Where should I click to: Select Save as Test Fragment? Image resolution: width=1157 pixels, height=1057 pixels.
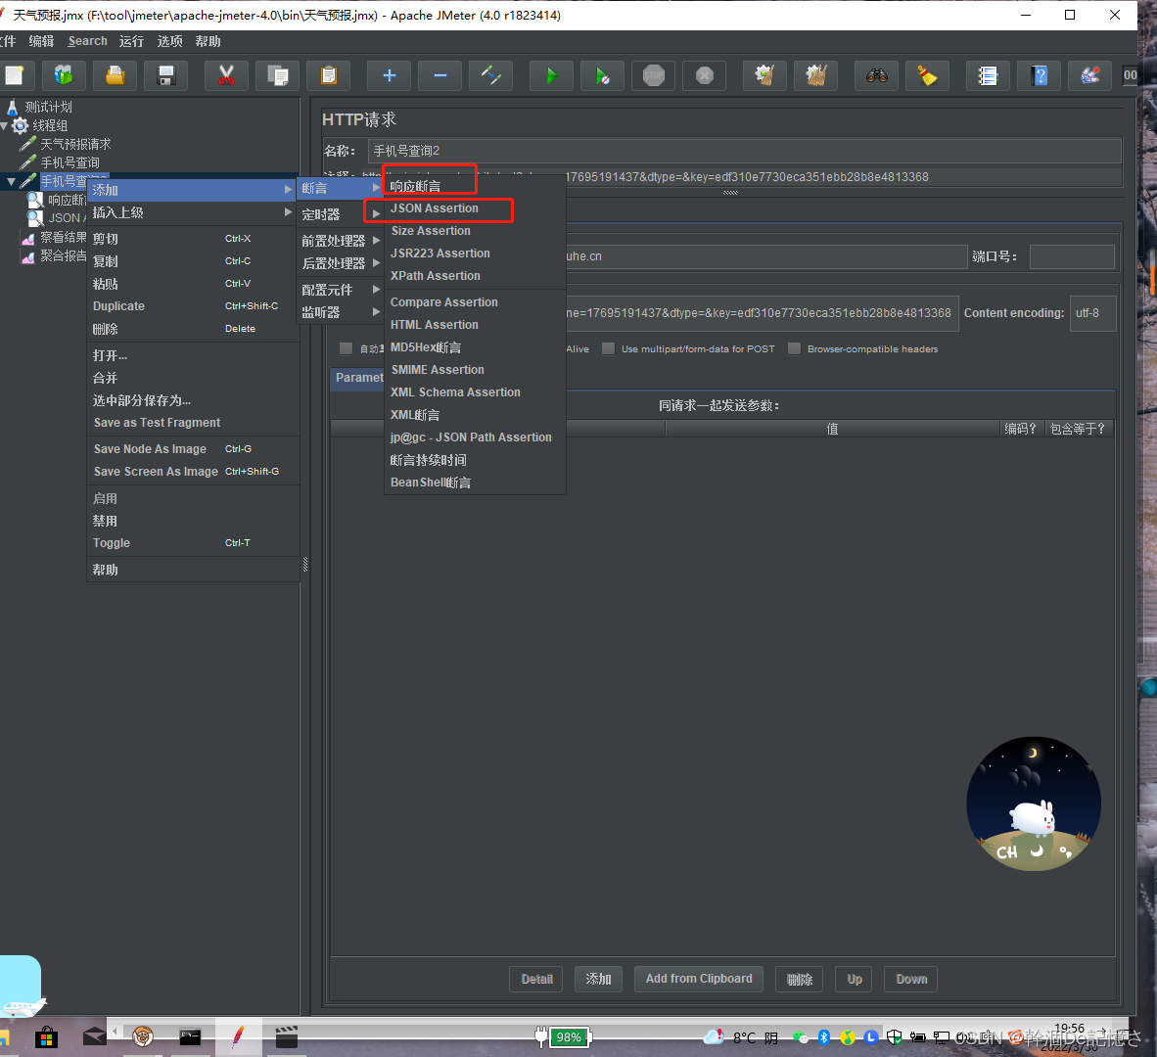click(192, 423)
